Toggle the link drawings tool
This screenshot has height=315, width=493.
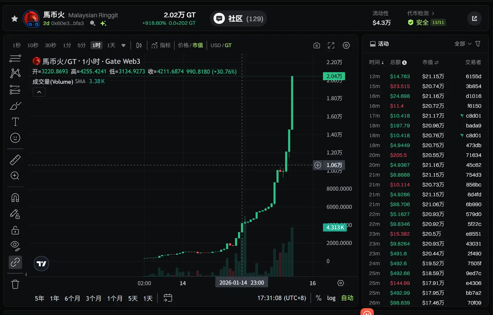click(x=15, y=262)
